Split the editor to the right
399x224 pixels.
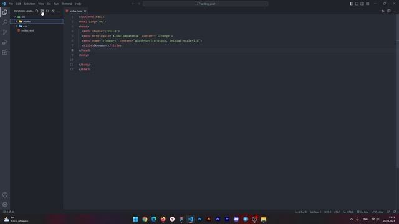(x=389, y=11)
